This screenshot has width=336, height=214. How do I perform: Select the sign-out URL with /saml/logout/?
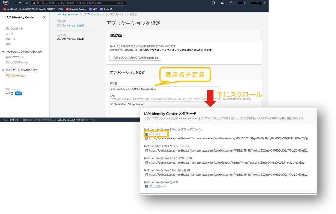coord(226,163)
